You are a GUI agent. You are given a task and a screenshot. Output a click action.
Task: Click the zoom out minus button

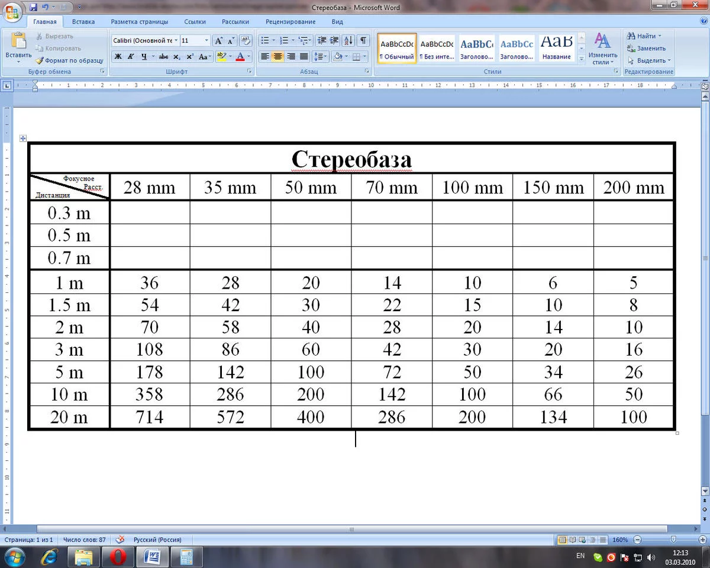(637, 540)
